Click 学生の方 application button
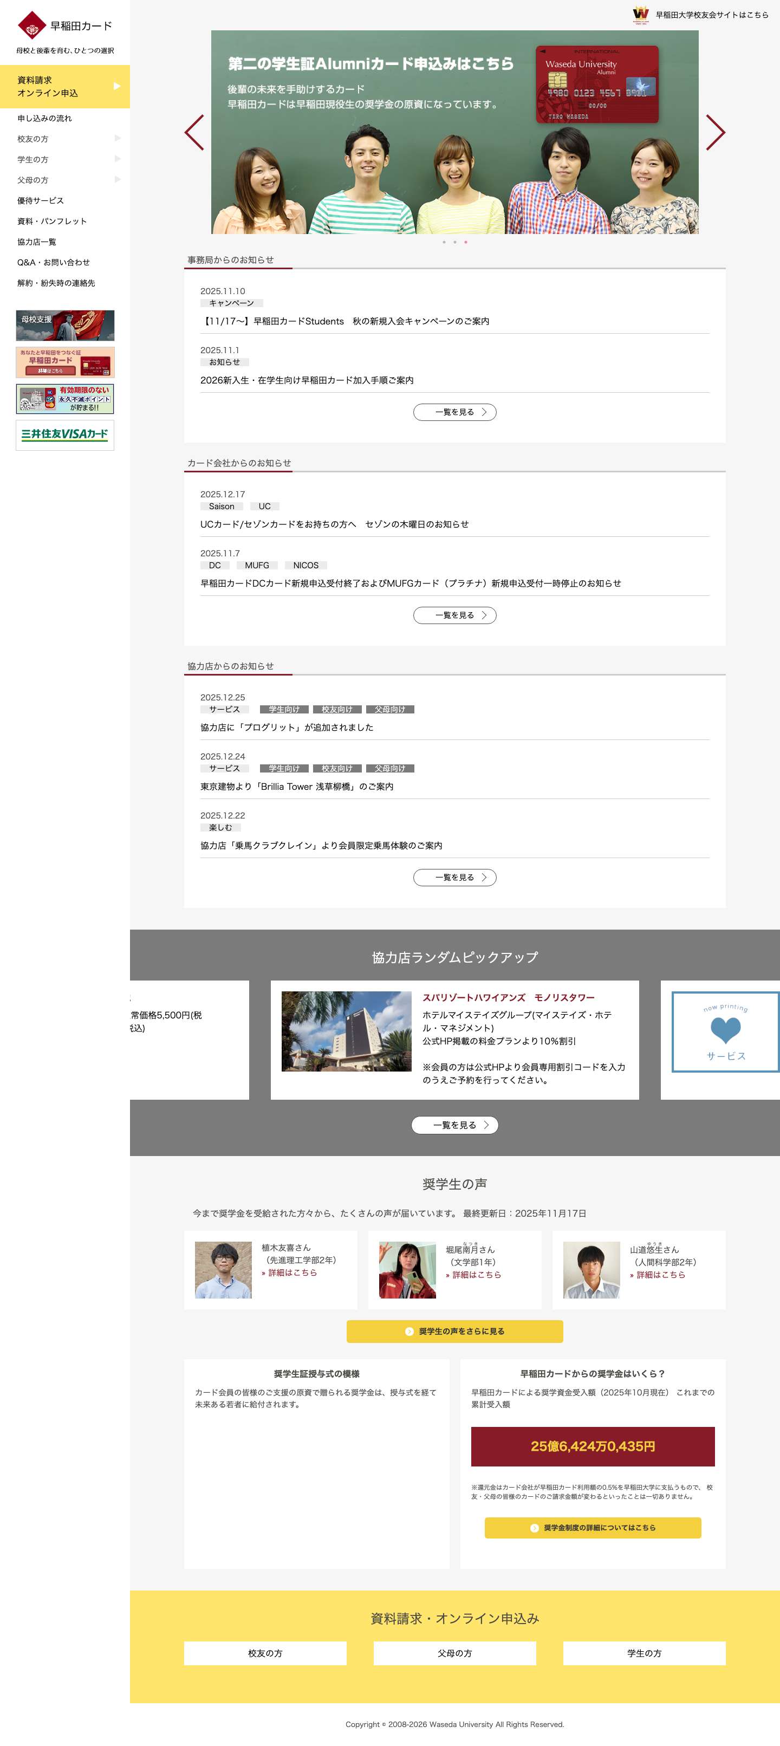780x1746 pixels. coord(645,1653)
